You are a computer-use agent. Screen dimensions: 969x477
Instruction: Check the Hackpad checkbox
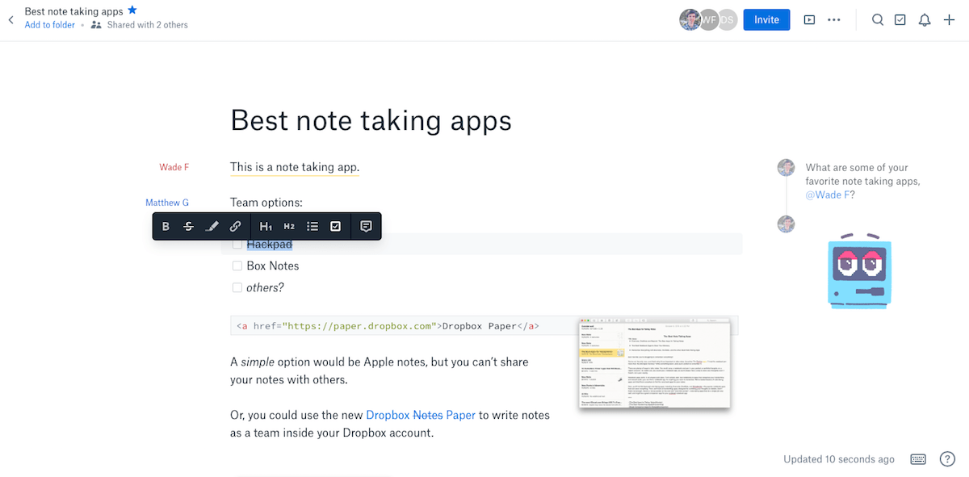237,244
